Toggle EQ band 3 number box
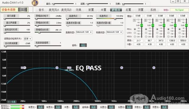189x109 pixels. [157, 20]
